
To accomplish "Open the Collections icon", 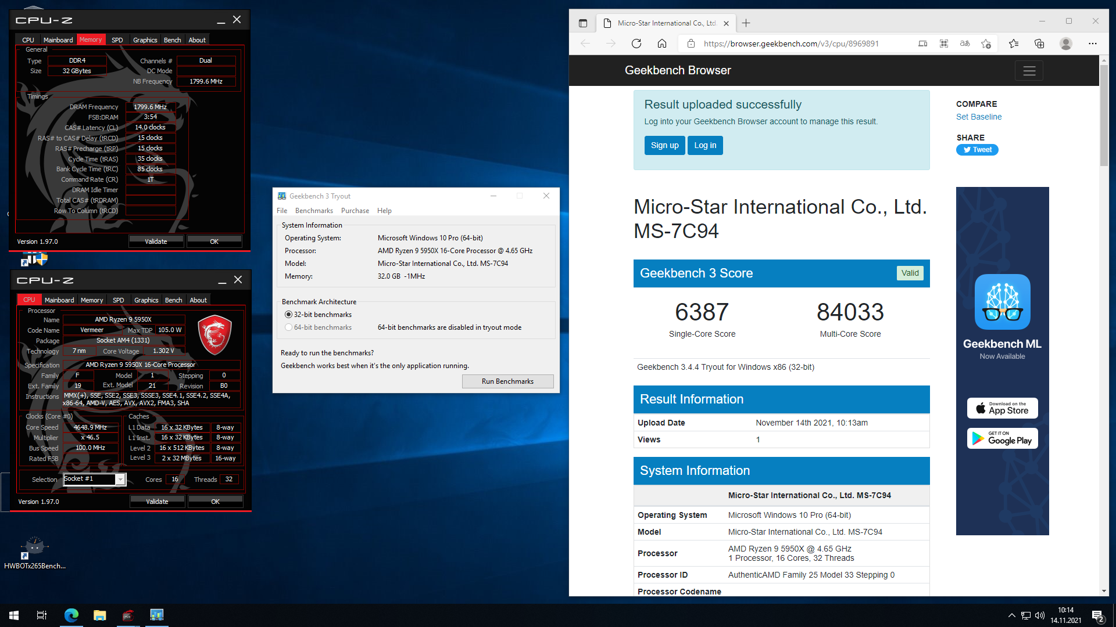I will tap(1040, 44).
